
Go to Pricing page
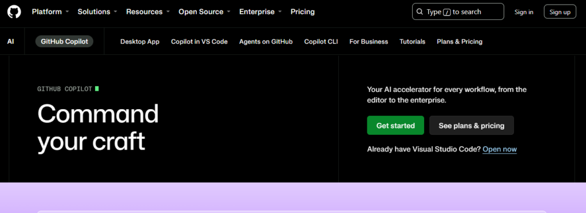303,12
